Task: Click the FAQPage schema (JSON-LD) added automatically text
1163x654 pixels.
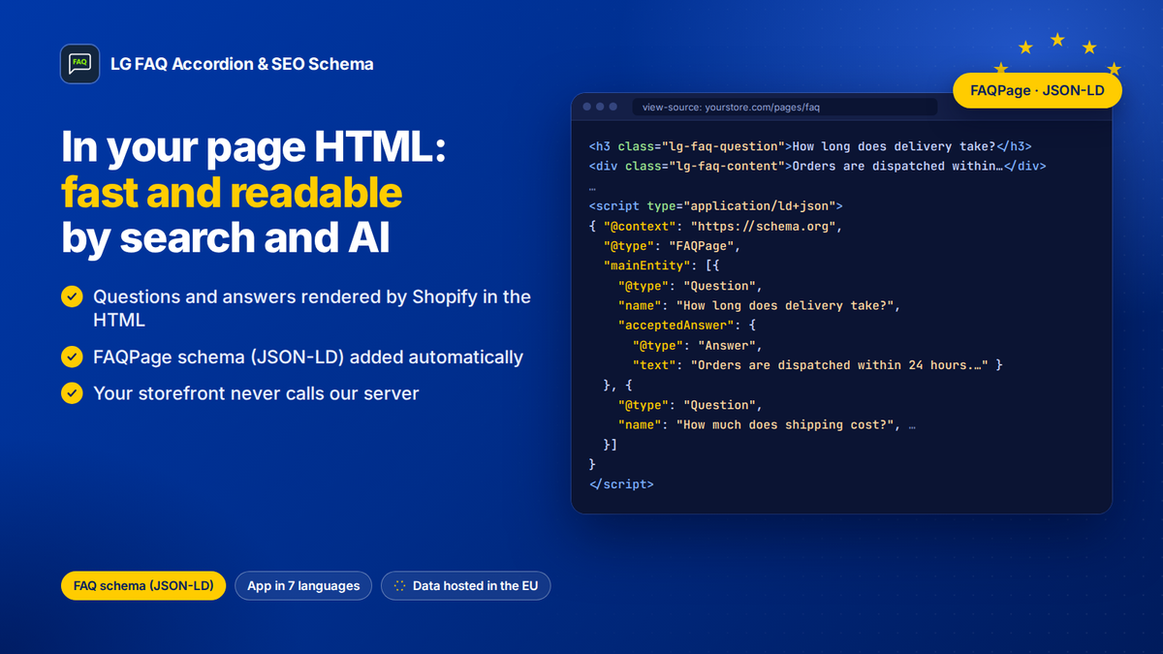Action: 308,357
